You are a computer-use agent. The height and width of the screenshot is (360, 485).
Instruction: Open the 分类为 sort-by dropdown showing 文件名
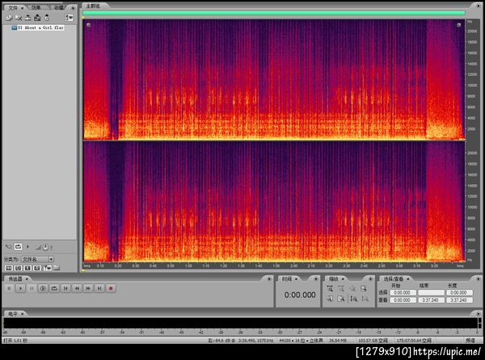(x=37, y=259)
